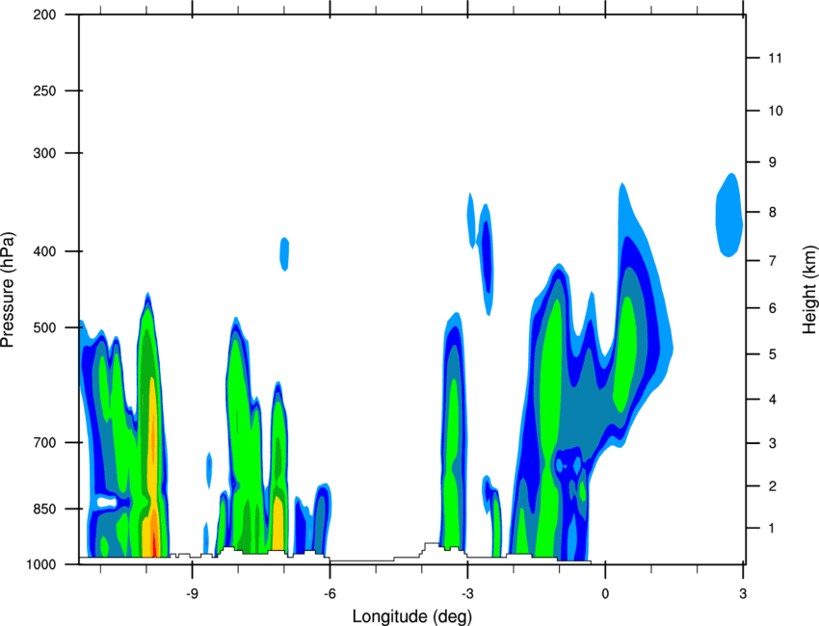
Task: Select the 400 pressure tick label
Action: tap(44, 251)
